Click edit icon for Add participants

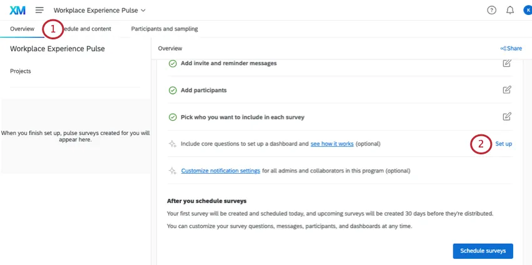pos(507,90)
